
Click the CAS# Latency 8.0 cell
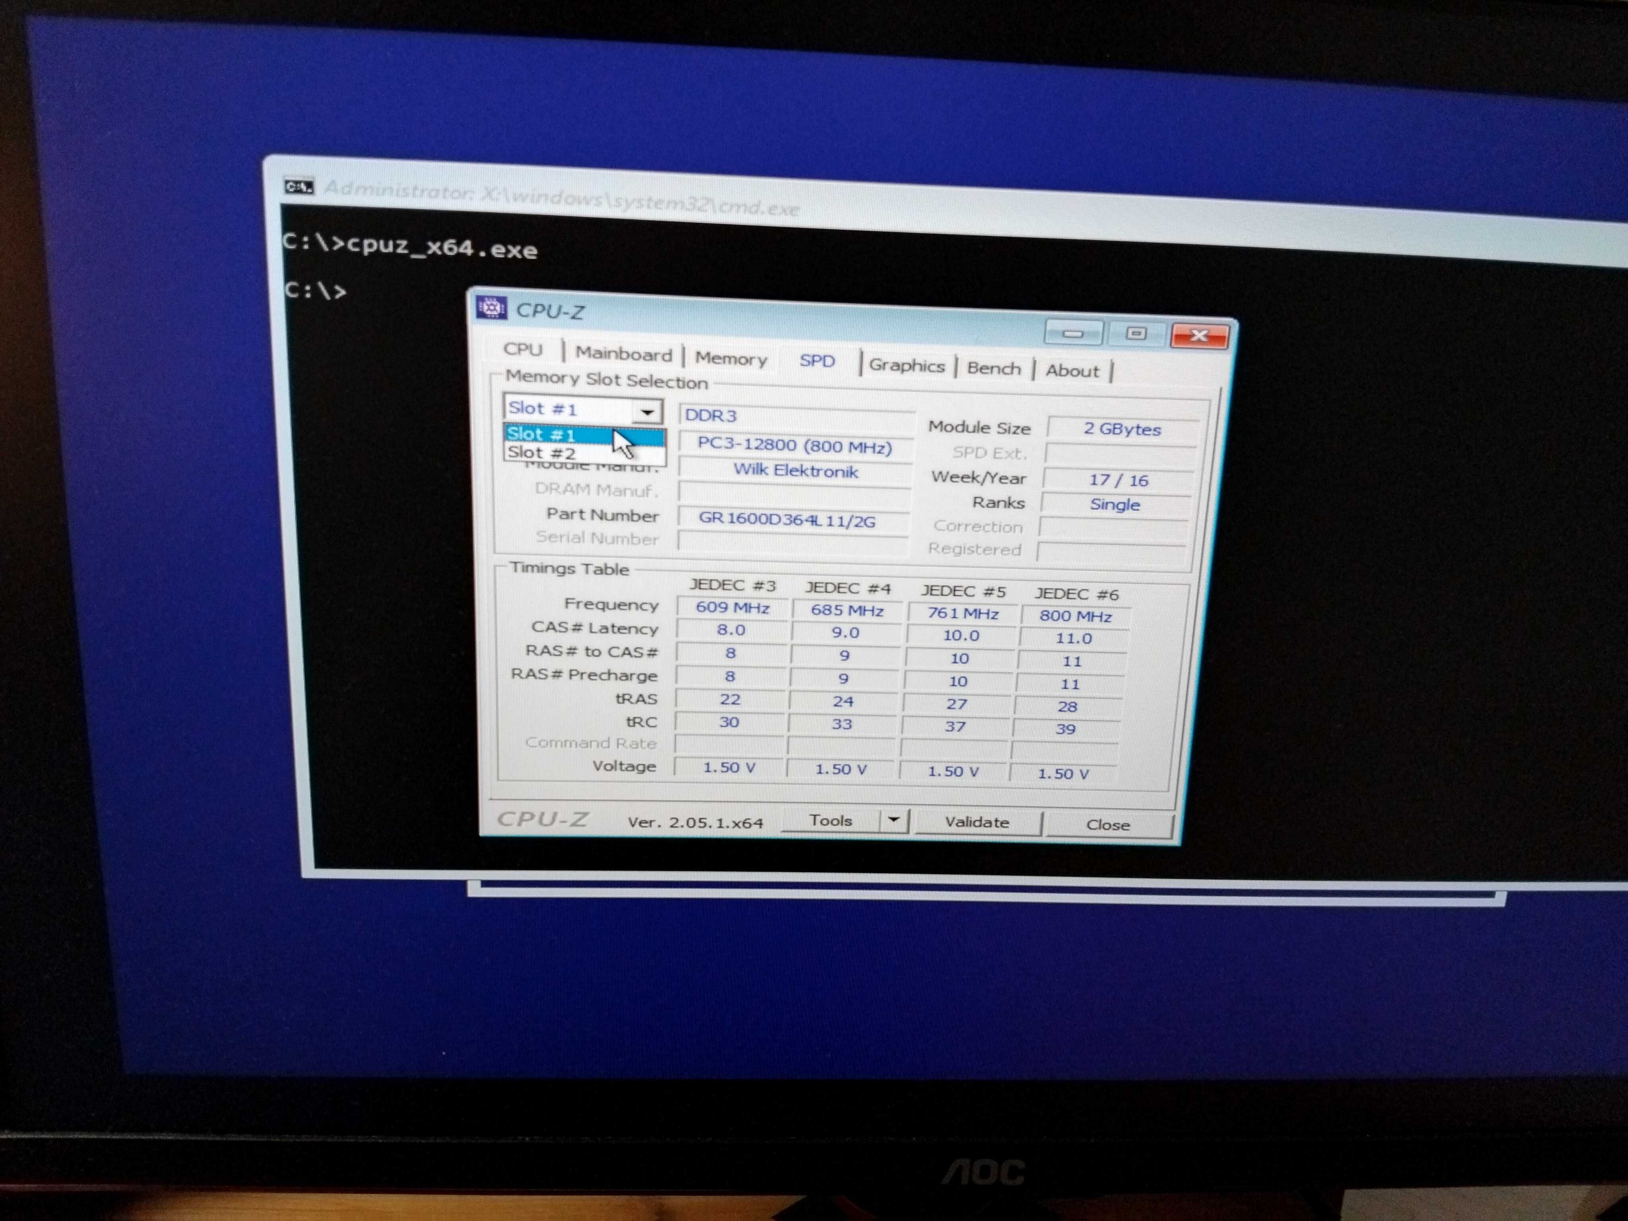[x=731, y=631]
